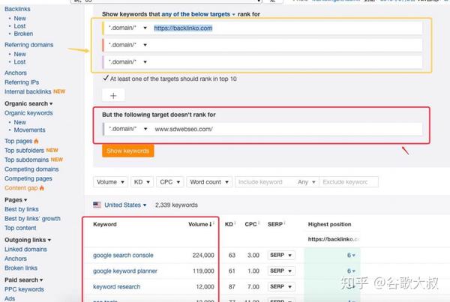Image resolution: width=450 pixels, height=302 pixels.
Task: Open SERP dropdown for keyword research
Action: 281,286
